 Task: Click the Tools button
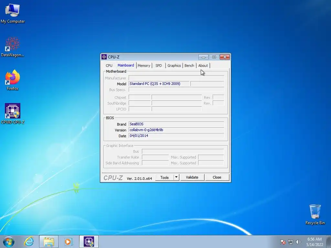coord(165,177)
